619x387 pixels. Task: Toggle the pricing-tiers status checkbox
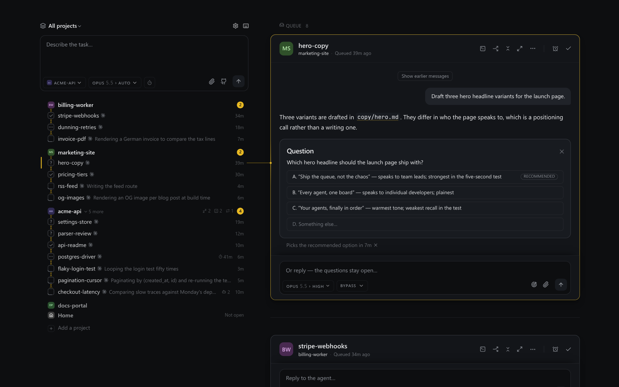[51, 175]
